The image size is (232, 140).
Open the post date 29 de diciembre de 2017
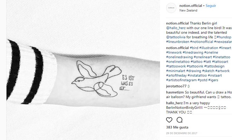coord(181,133)
